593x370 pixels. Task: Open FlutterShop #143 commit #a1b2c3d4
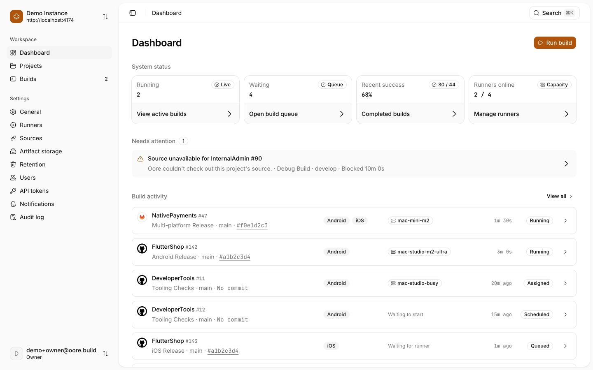coord(223,351)
